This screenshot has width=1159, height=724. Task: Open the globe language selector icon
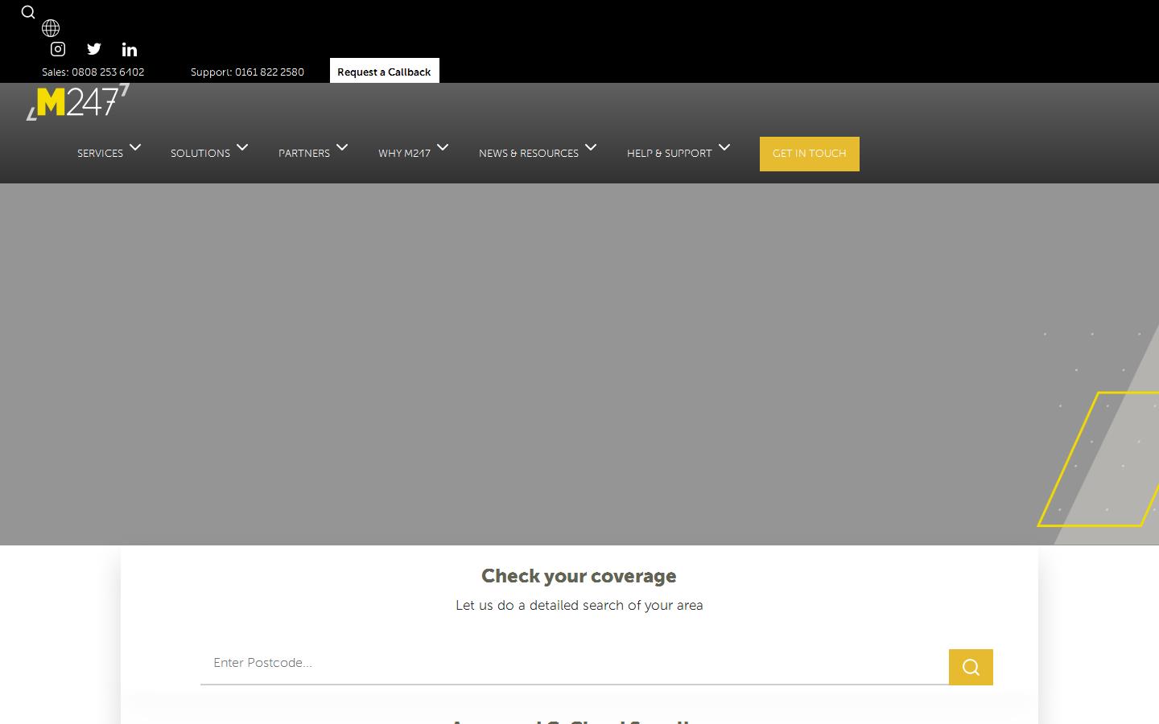pos(51,28)
